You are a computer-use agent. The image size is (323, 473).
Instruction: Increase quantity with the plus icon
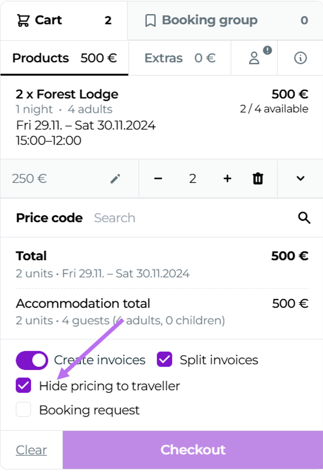227,179
